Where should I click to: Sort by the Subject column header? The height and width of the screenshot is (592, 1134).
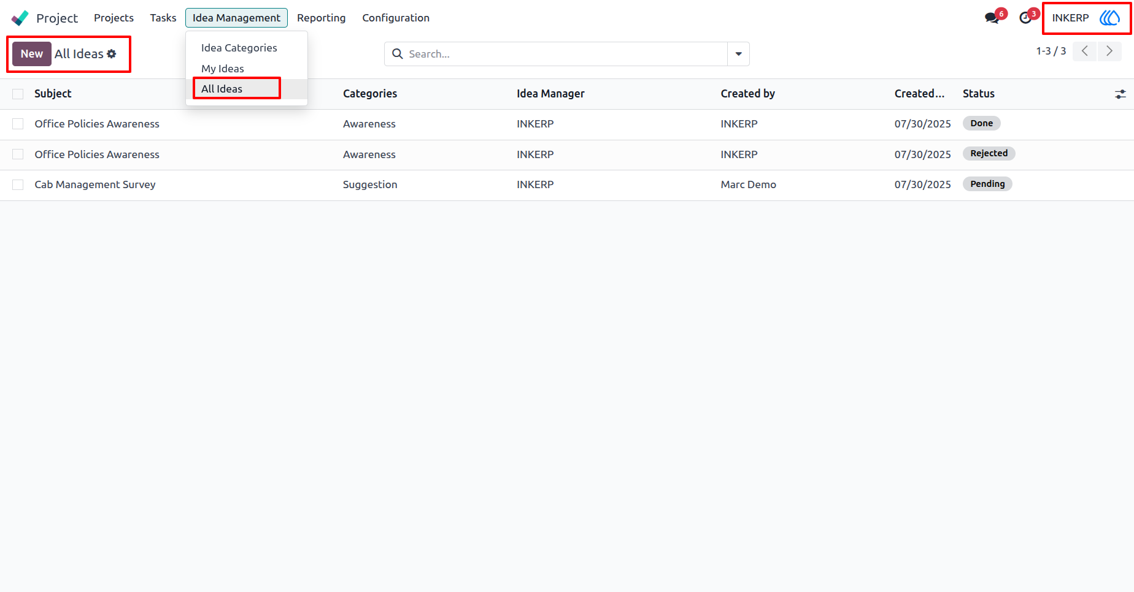point(53,94)
